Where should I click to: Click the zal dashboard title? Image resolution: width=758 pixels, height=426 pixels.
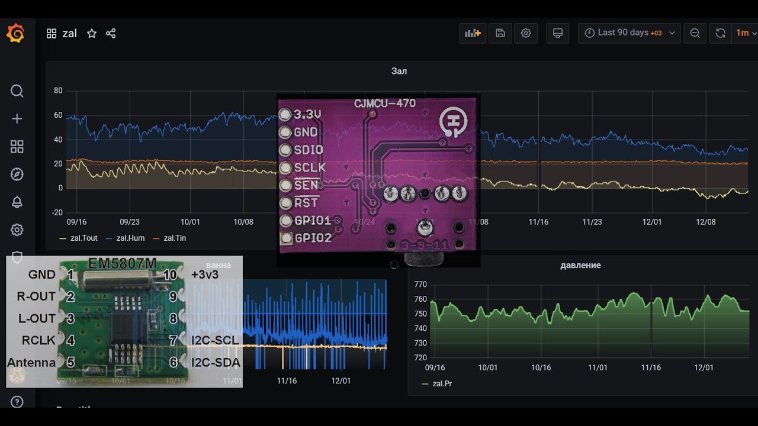tap(70, 34)
